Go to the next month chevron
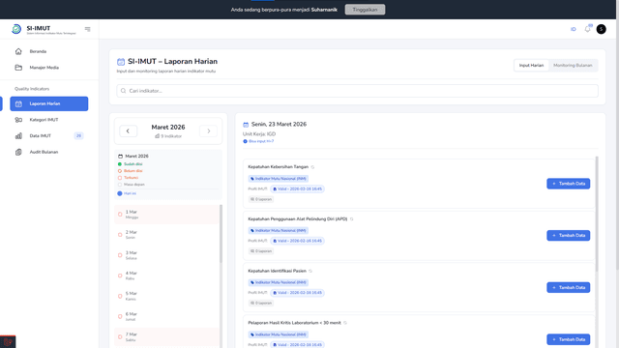The height and width of the screenshot is (348, 619). (209, 131)
